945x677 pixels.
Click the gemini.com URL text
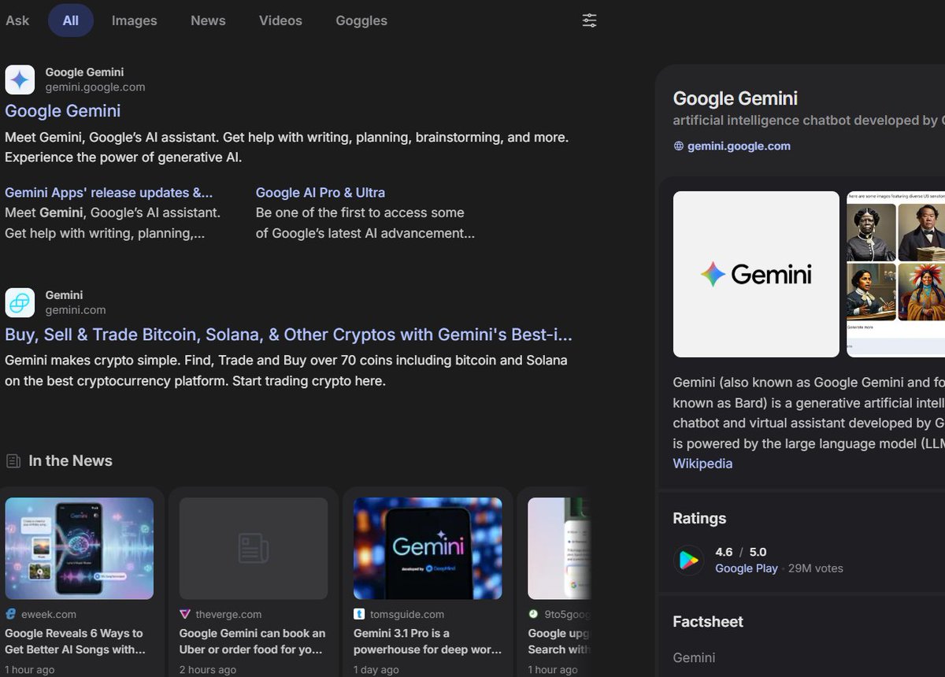pos(76,310)
